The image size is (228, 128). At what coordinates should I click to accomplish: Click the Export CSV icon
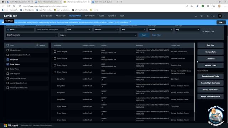(203, 31)
